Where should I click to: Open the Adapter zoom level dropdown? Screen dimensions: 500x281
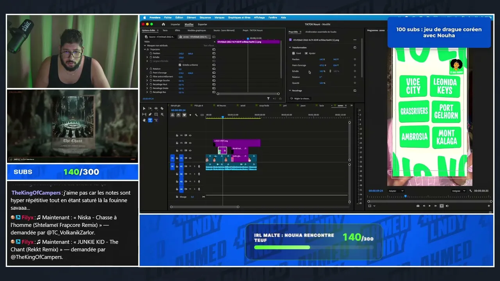396,191
